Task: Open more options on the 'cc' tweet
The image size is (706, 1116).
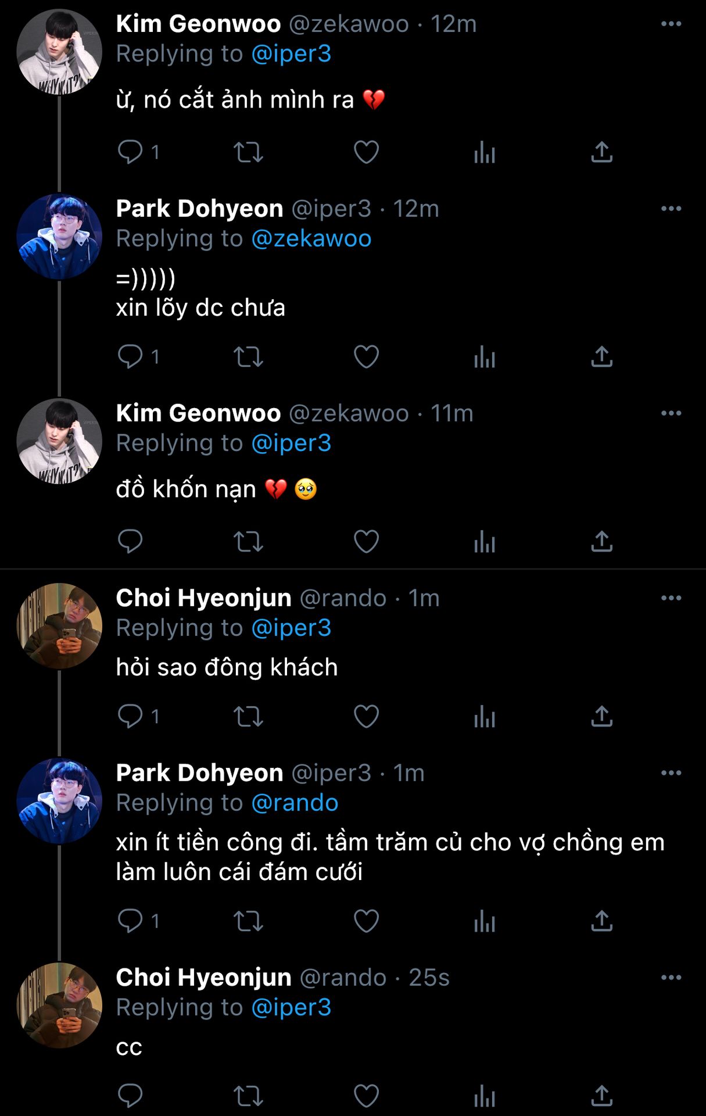Action: 671,978
